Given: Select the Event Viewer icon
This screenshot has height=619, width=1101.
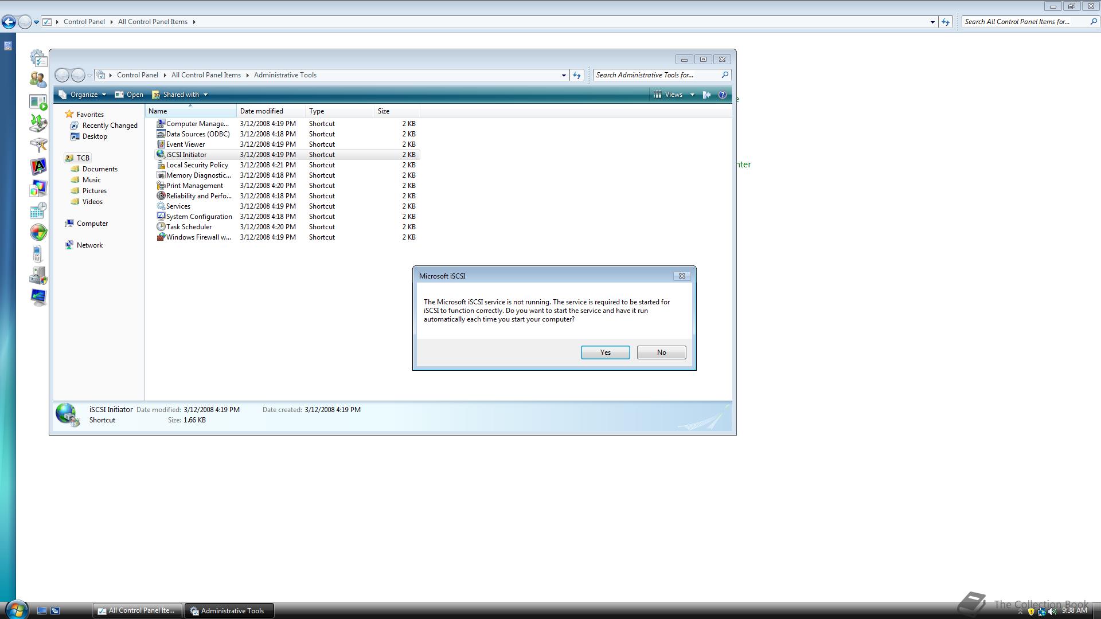Looking at the screenshot, I should 161,144.
